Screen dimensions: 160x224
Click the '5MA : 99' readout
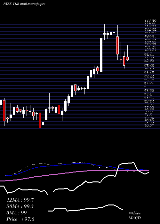(x=17, y=212)
